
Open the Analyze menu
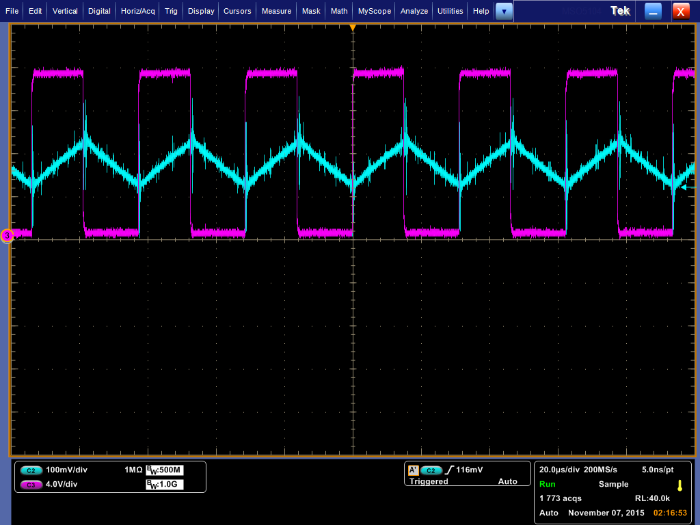point(414,11)
